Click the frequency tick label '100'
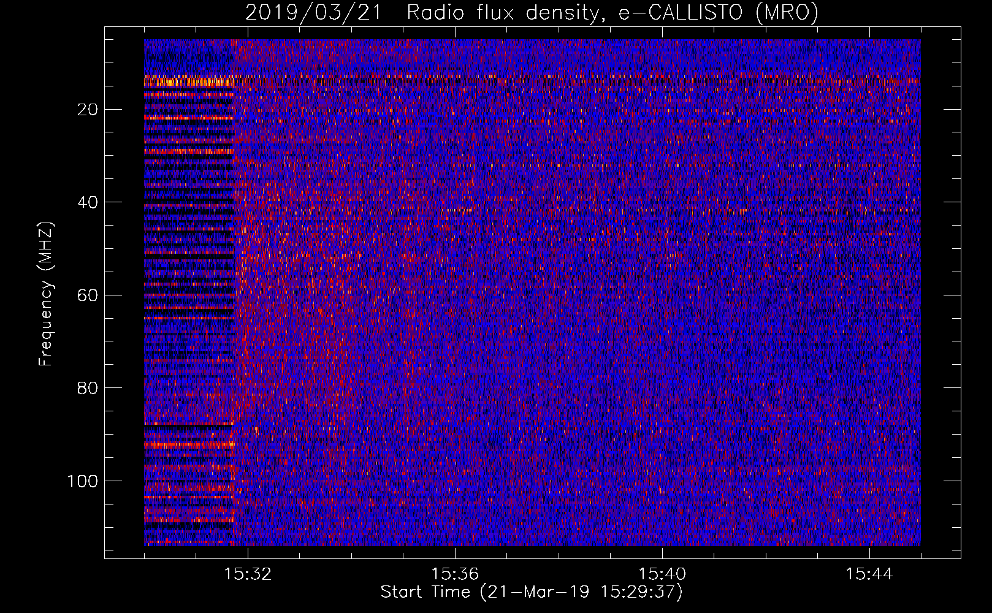Image resolution: width=992 pixels, height=613 pixels. pyautogui.click(x=83, y=481)
